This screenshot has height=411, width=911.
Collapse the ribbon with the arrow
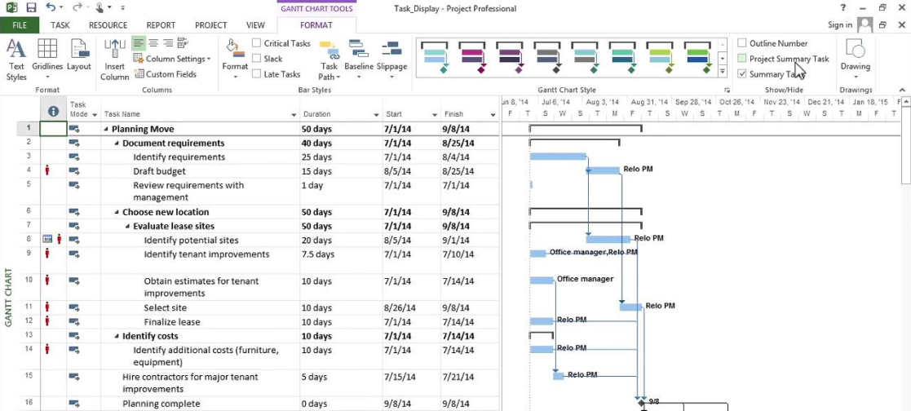pos(902,90)
